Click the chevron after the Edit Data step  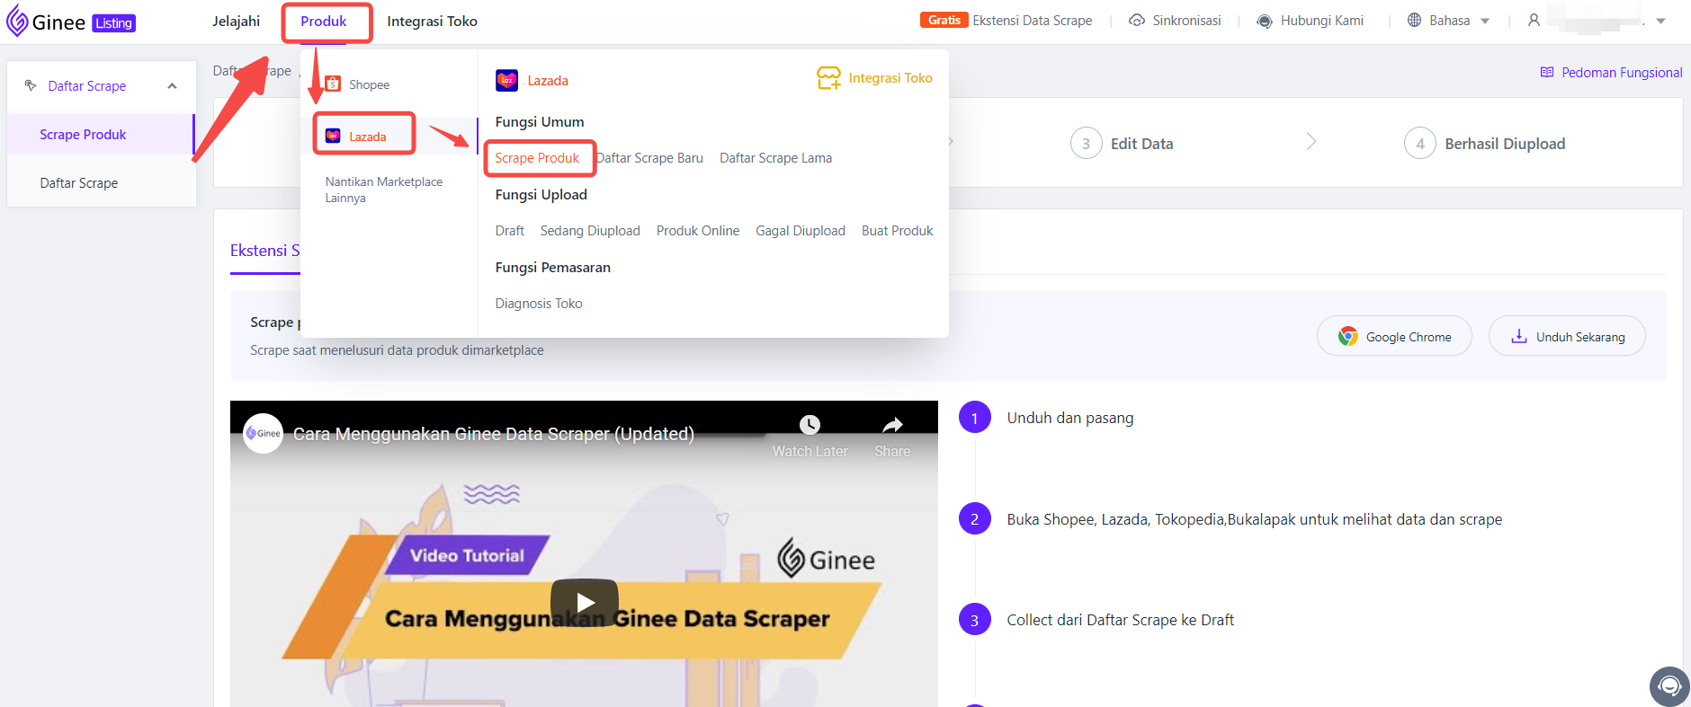pyautogui.click(x=1311, y=142)
